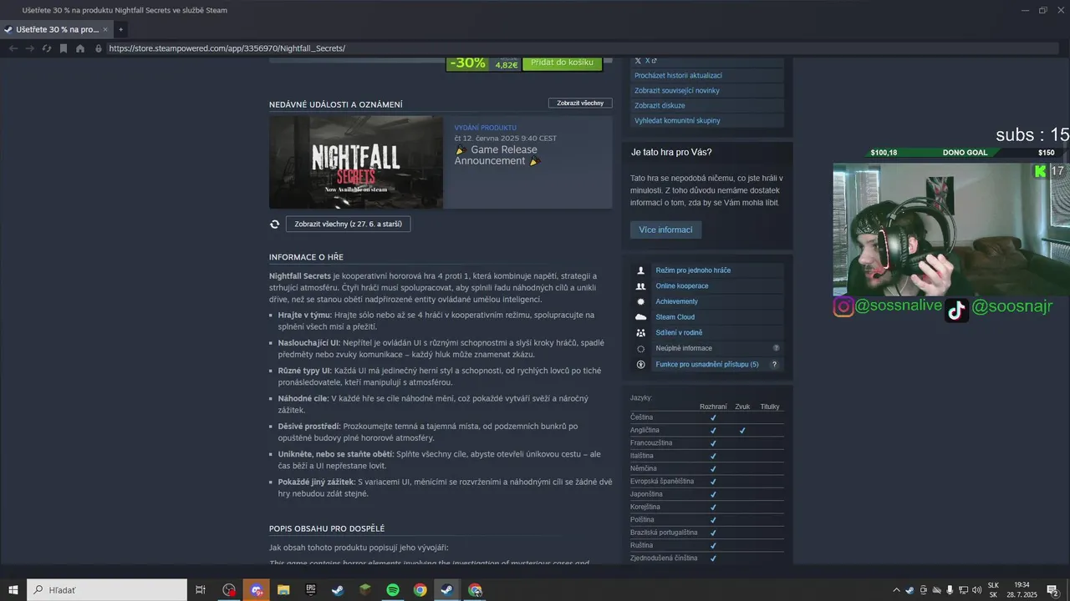Open 'Steam Cloud' category link
The image size is (1070, 601).
[x=675, y=317]
